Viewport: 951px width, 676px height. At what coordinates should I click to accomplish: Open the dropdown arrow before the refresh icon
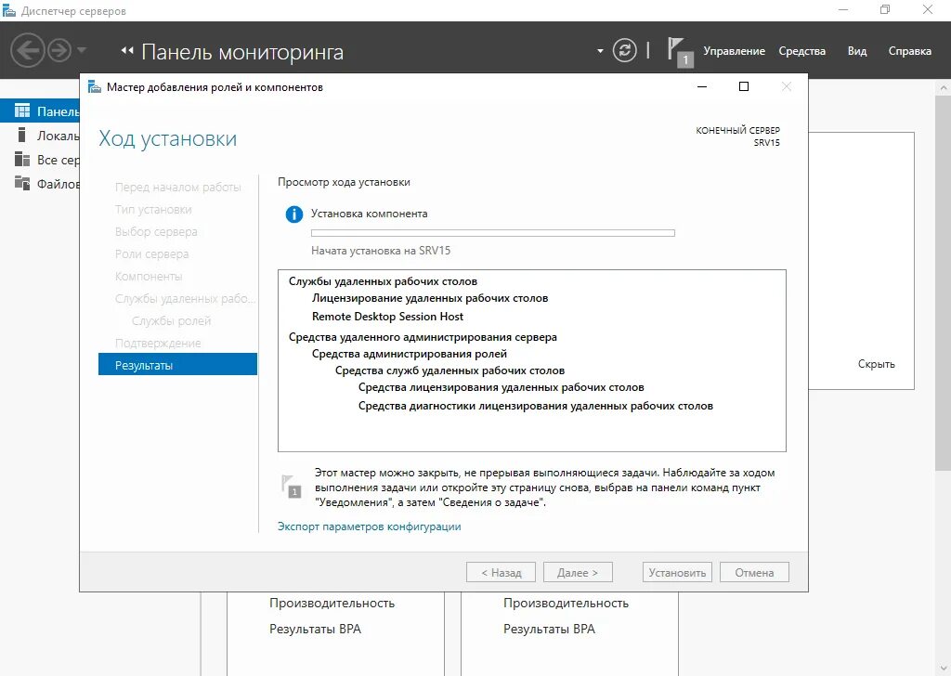pos(600,51)
